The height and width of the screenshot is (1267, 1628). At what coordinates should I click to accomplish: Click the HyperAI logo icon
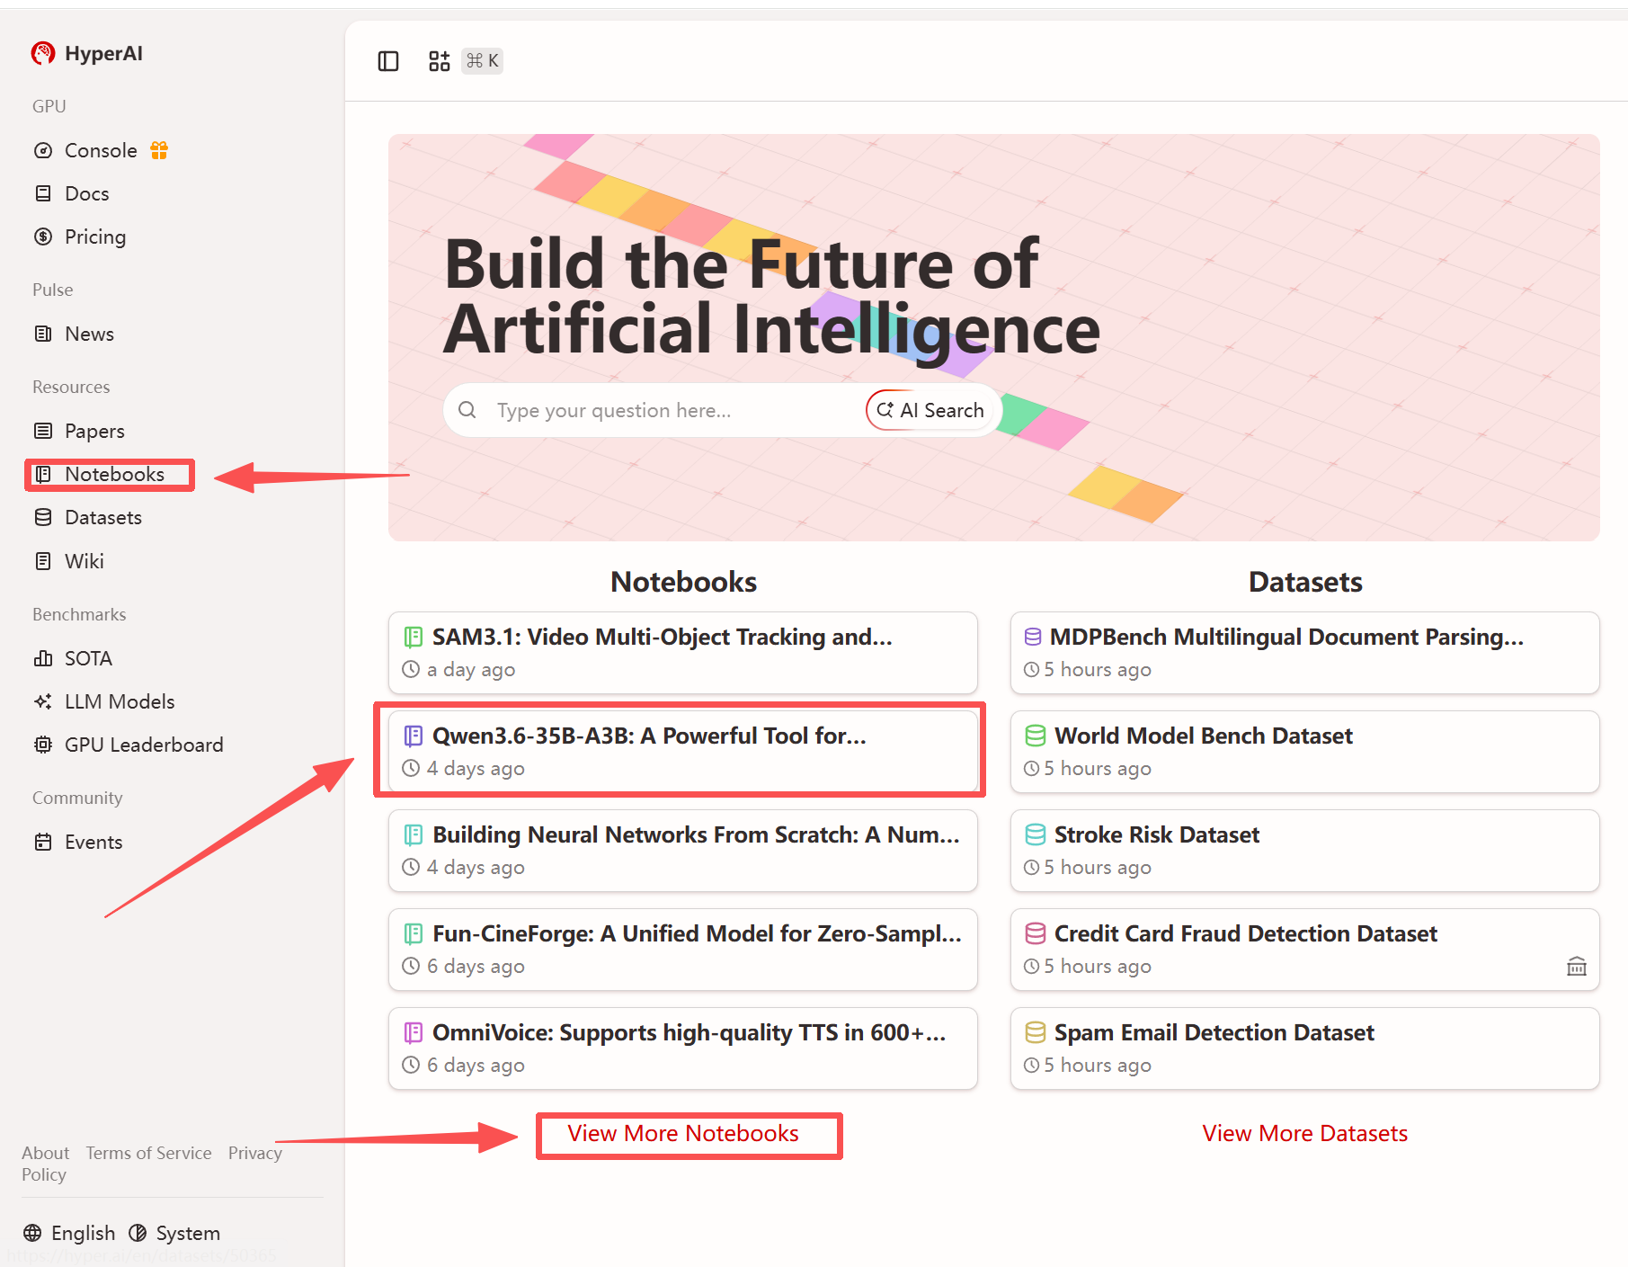(42, 54)
